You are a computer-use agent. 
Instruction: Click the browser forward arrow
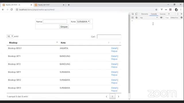(7, 9)
